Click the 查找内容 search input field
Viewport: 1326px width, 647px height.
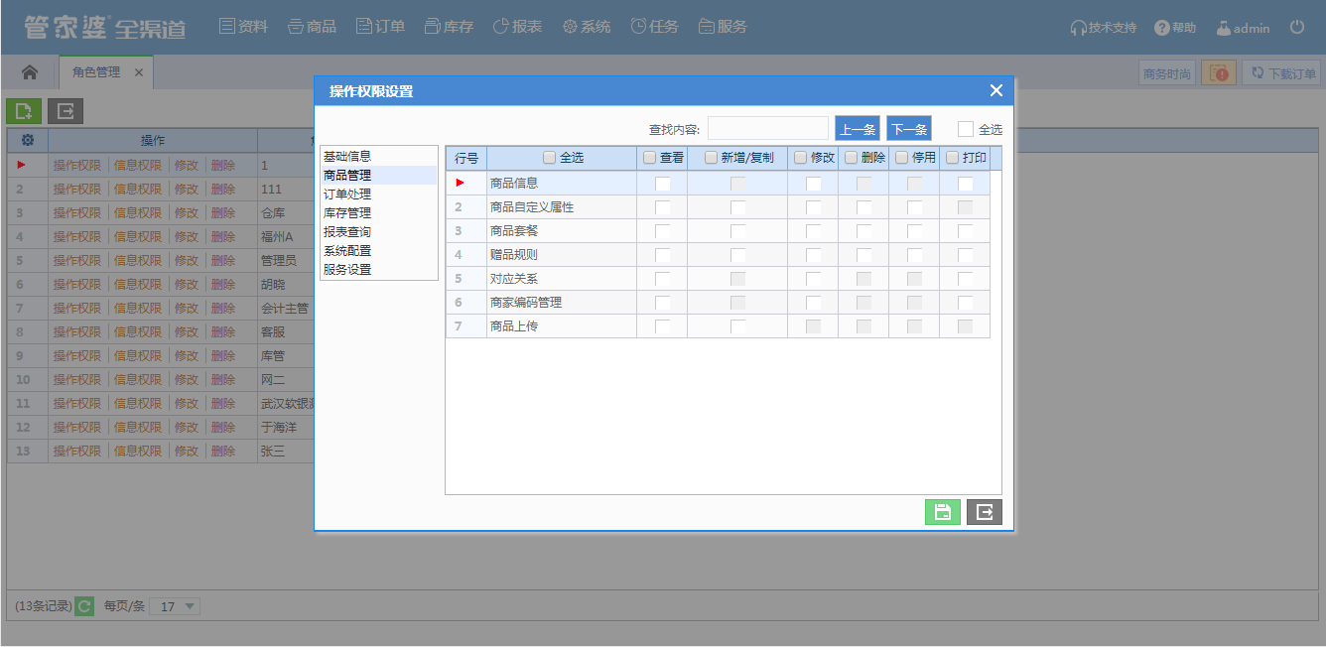coord(767,129)
